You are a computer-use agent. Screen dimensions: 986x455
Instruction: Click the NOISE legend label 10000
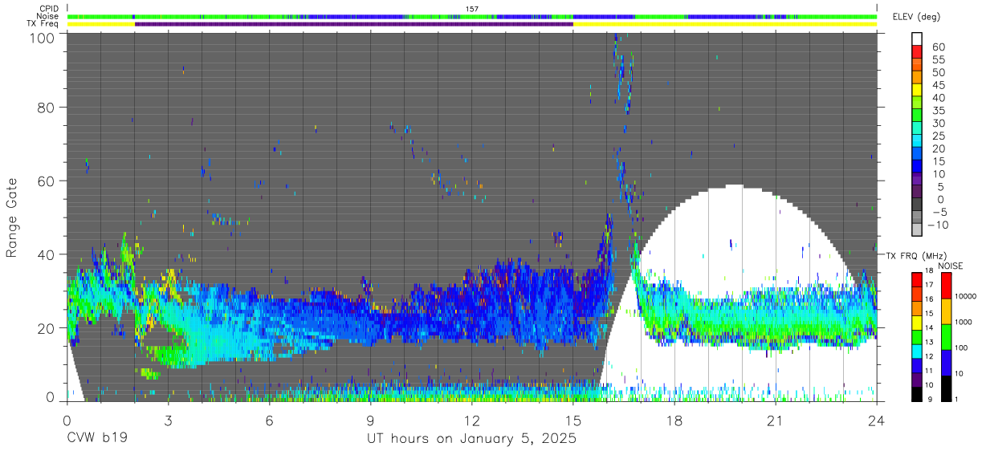966,298
